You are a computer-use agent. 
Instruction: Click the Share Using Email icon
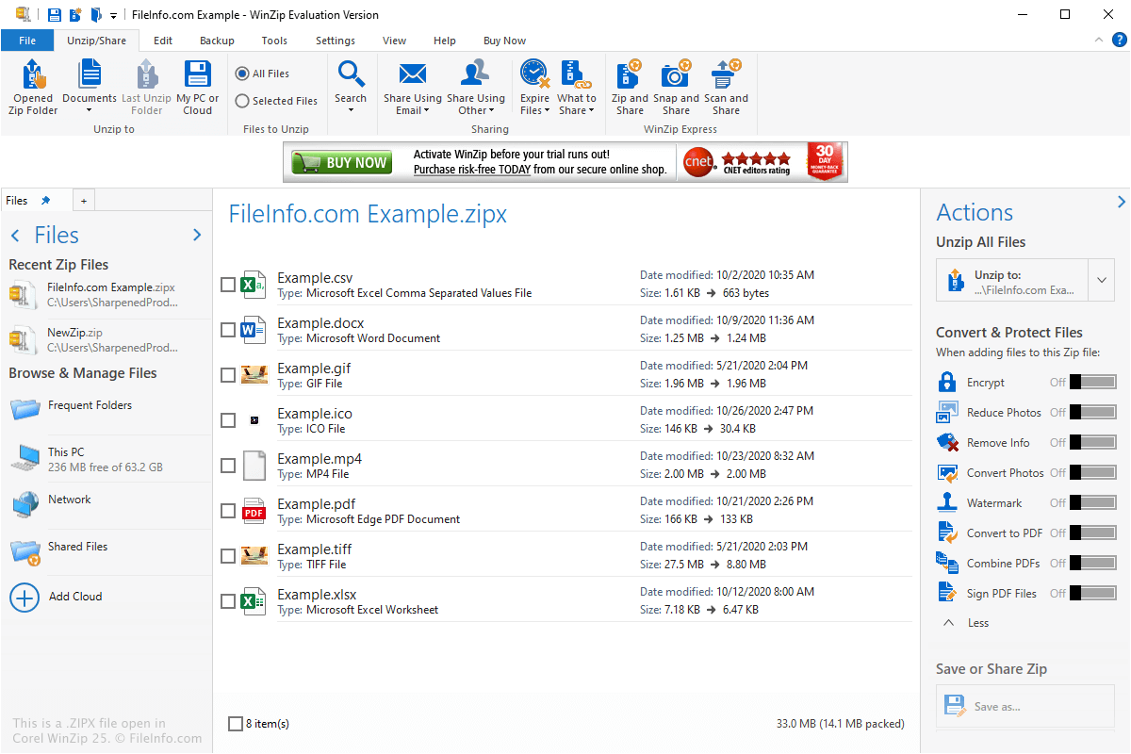pyautogui.click(x=412, y=87)
